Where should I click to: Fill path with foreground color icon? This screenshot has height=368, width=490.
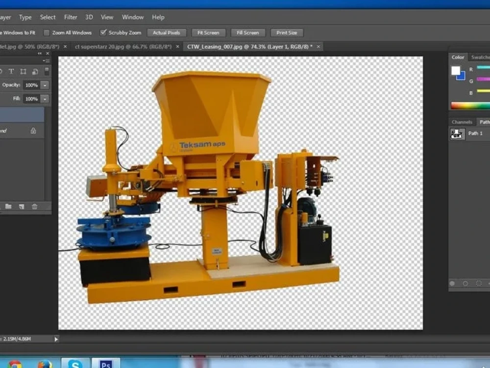(452, 284)
